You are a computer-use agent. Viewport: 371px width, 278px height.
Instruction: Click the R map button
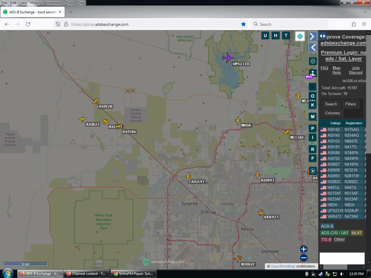click(x=313, y=149)
